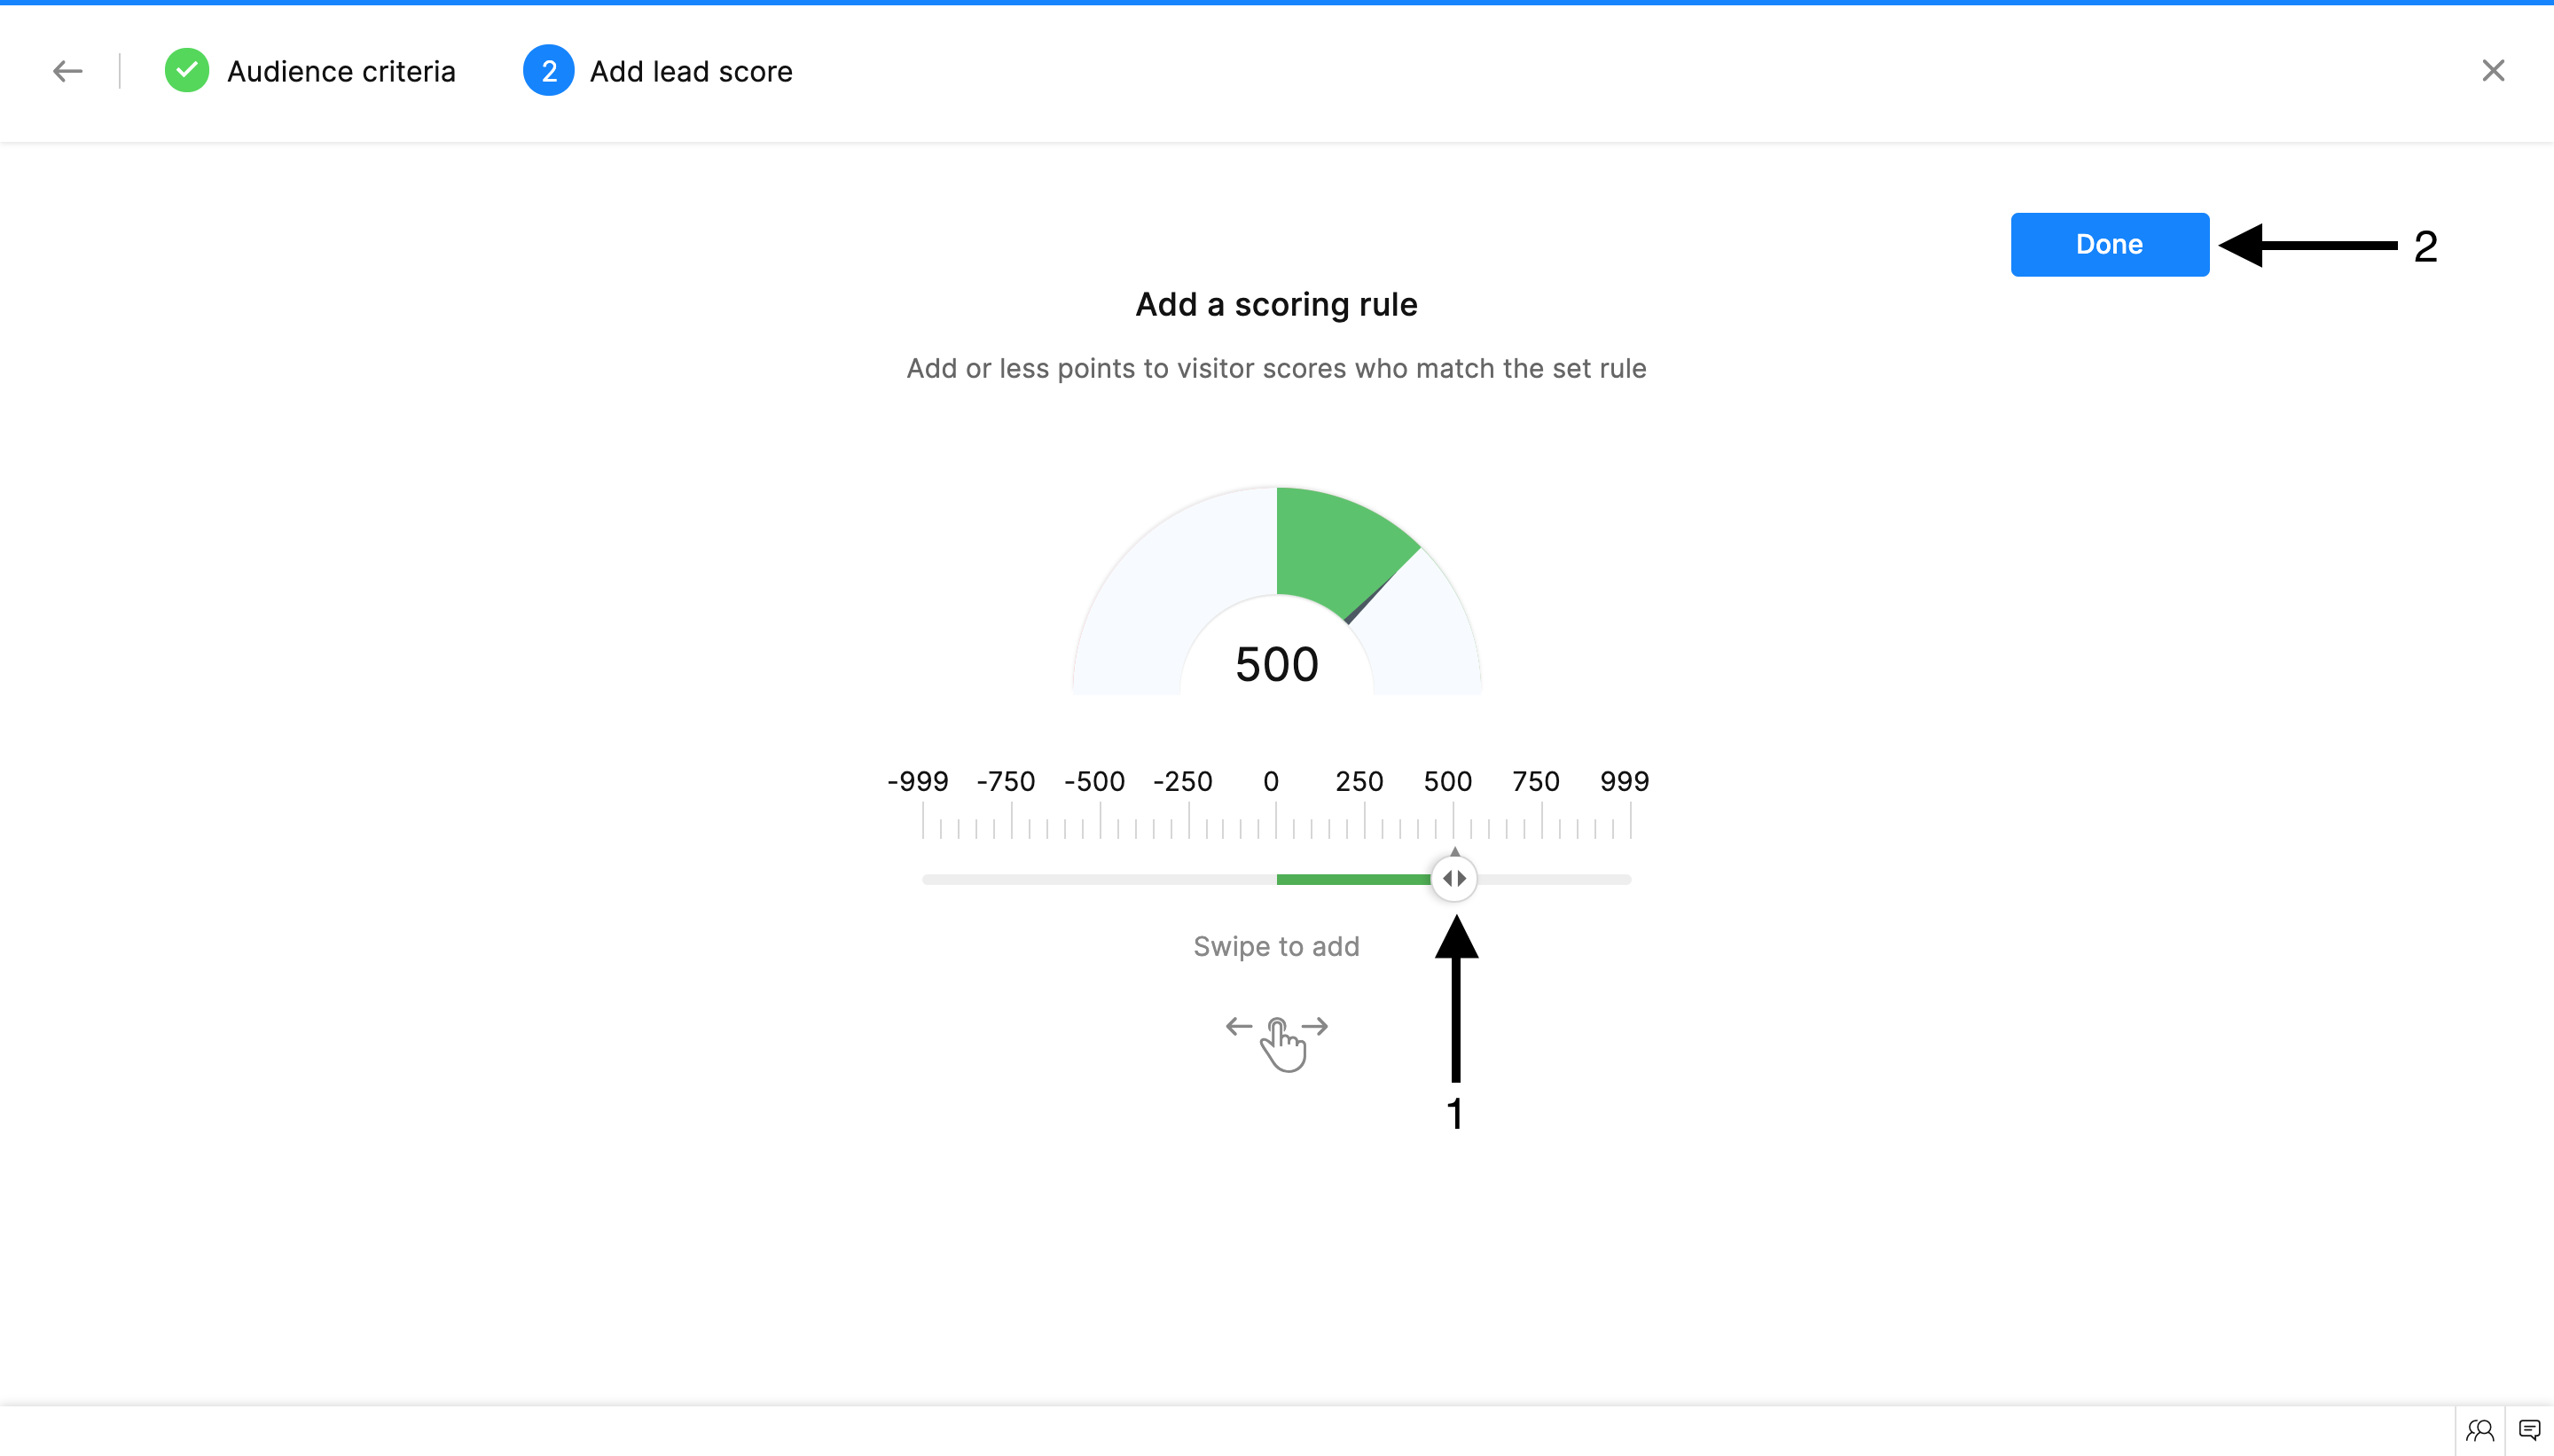This screenshot has width=2554, height=1456.
Task: Click the slider handle at 500
Action: [x=1454, y=879]
